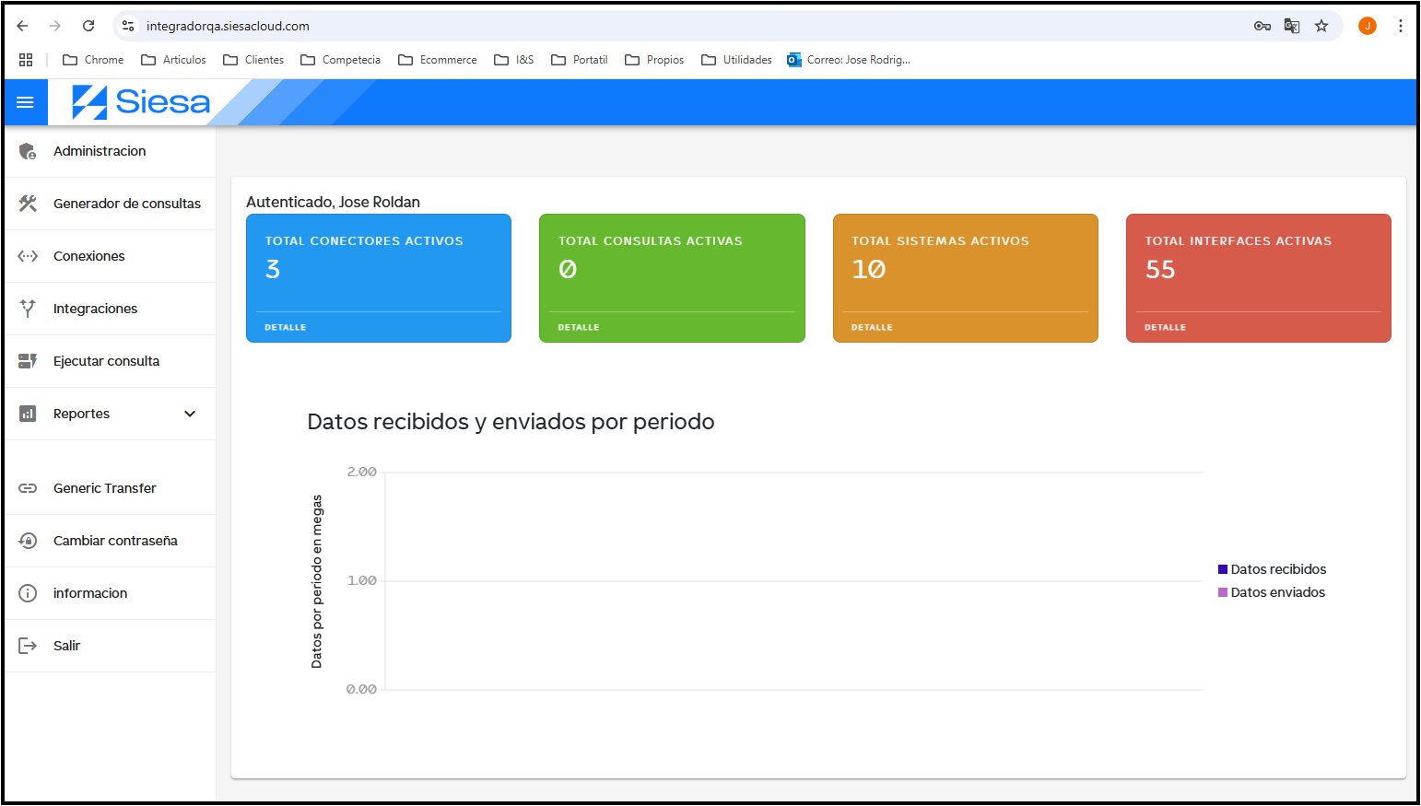1421x806 pixels.
Task: Click Datos enviados legend color swatch
Action: [x=1223, y=592]
